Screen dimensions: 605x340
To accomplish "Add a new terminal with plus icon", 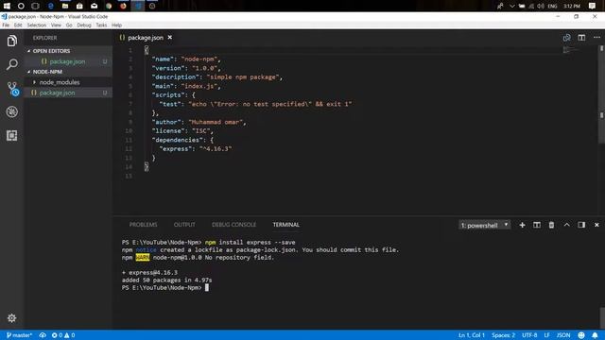I will click(522, 225).
